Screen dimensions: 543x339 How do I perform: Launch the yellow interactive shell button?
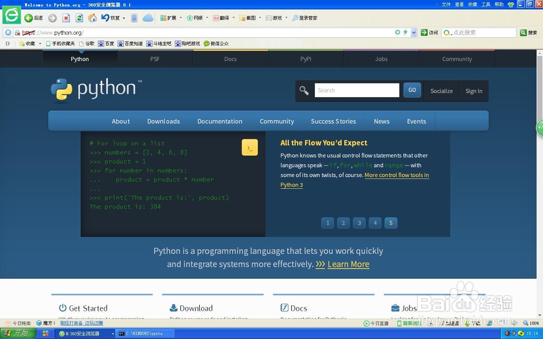click(250, 148)
